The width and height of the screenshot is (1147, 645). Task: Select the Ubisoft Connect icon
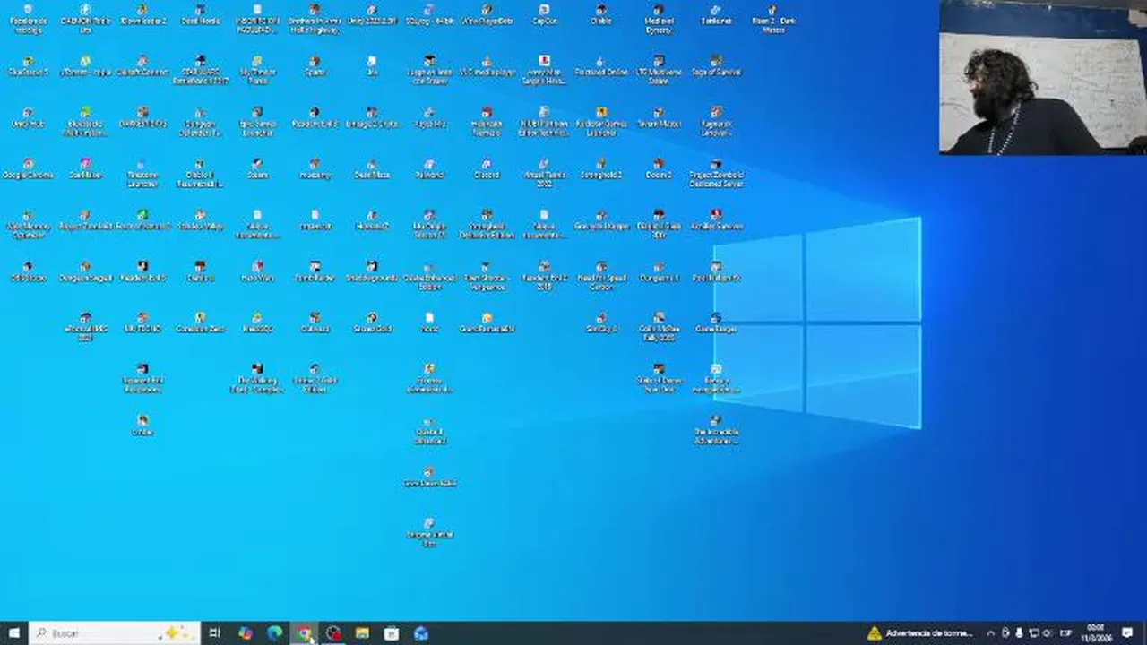coord(142,65)
